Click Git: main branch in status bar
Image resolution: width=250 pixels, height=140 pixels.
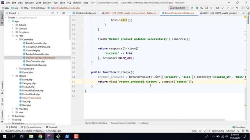point(231,131)
